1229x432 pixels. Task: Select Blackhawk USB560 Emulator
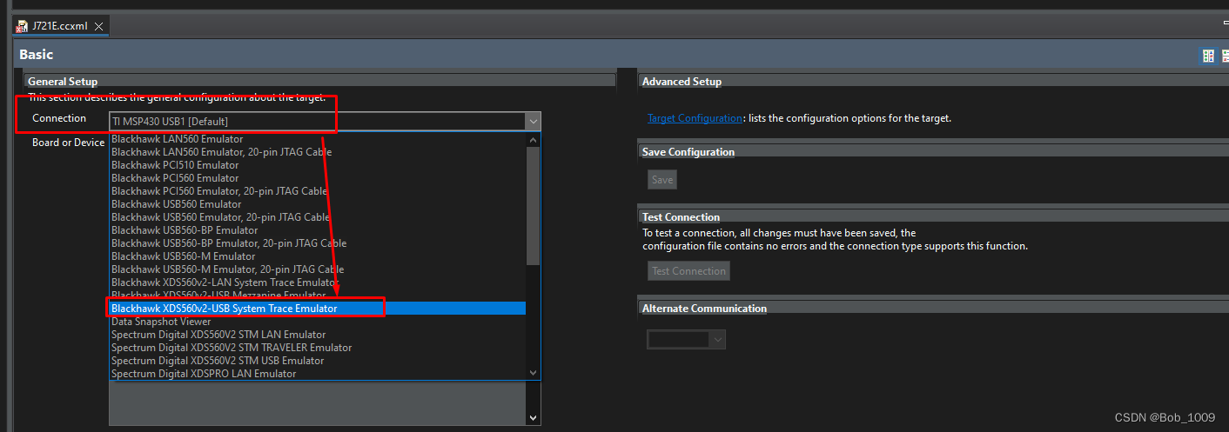pyautogui.click(x=318, y=204)
